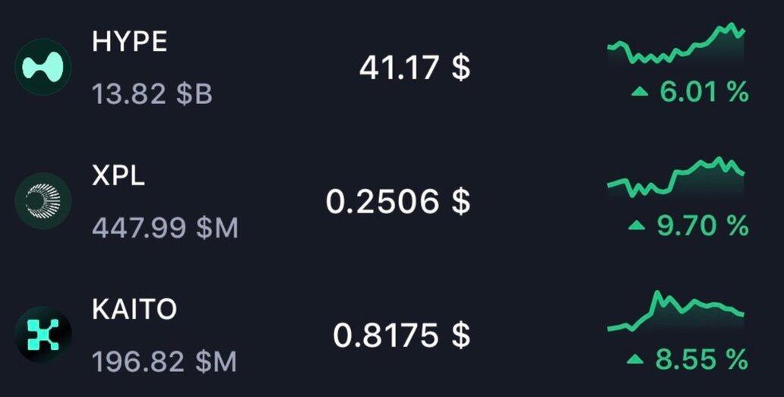
Task: Click the 6.01 % change value
Action: pyautogui.click(x=703, y=93)
